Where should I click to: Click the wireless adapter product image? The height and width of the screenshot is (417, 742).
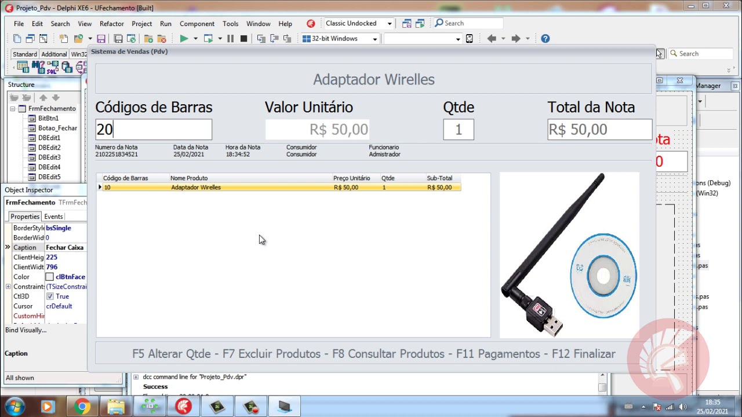point(569,255)
